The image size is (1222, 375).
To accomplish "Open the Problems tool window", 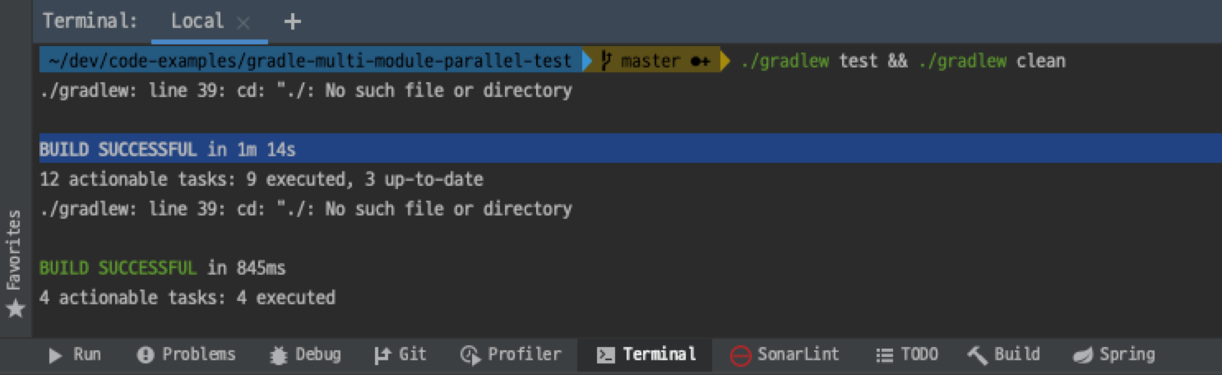I will (x=187, y=354).
